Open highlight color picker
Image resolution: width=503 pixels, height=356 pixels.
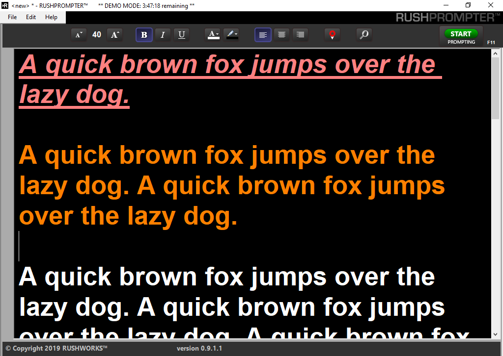pyautogui.click(x=232, y=35)
